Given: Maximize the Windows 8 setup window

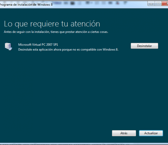Looking at the screenshot, I should pos(158,4).
